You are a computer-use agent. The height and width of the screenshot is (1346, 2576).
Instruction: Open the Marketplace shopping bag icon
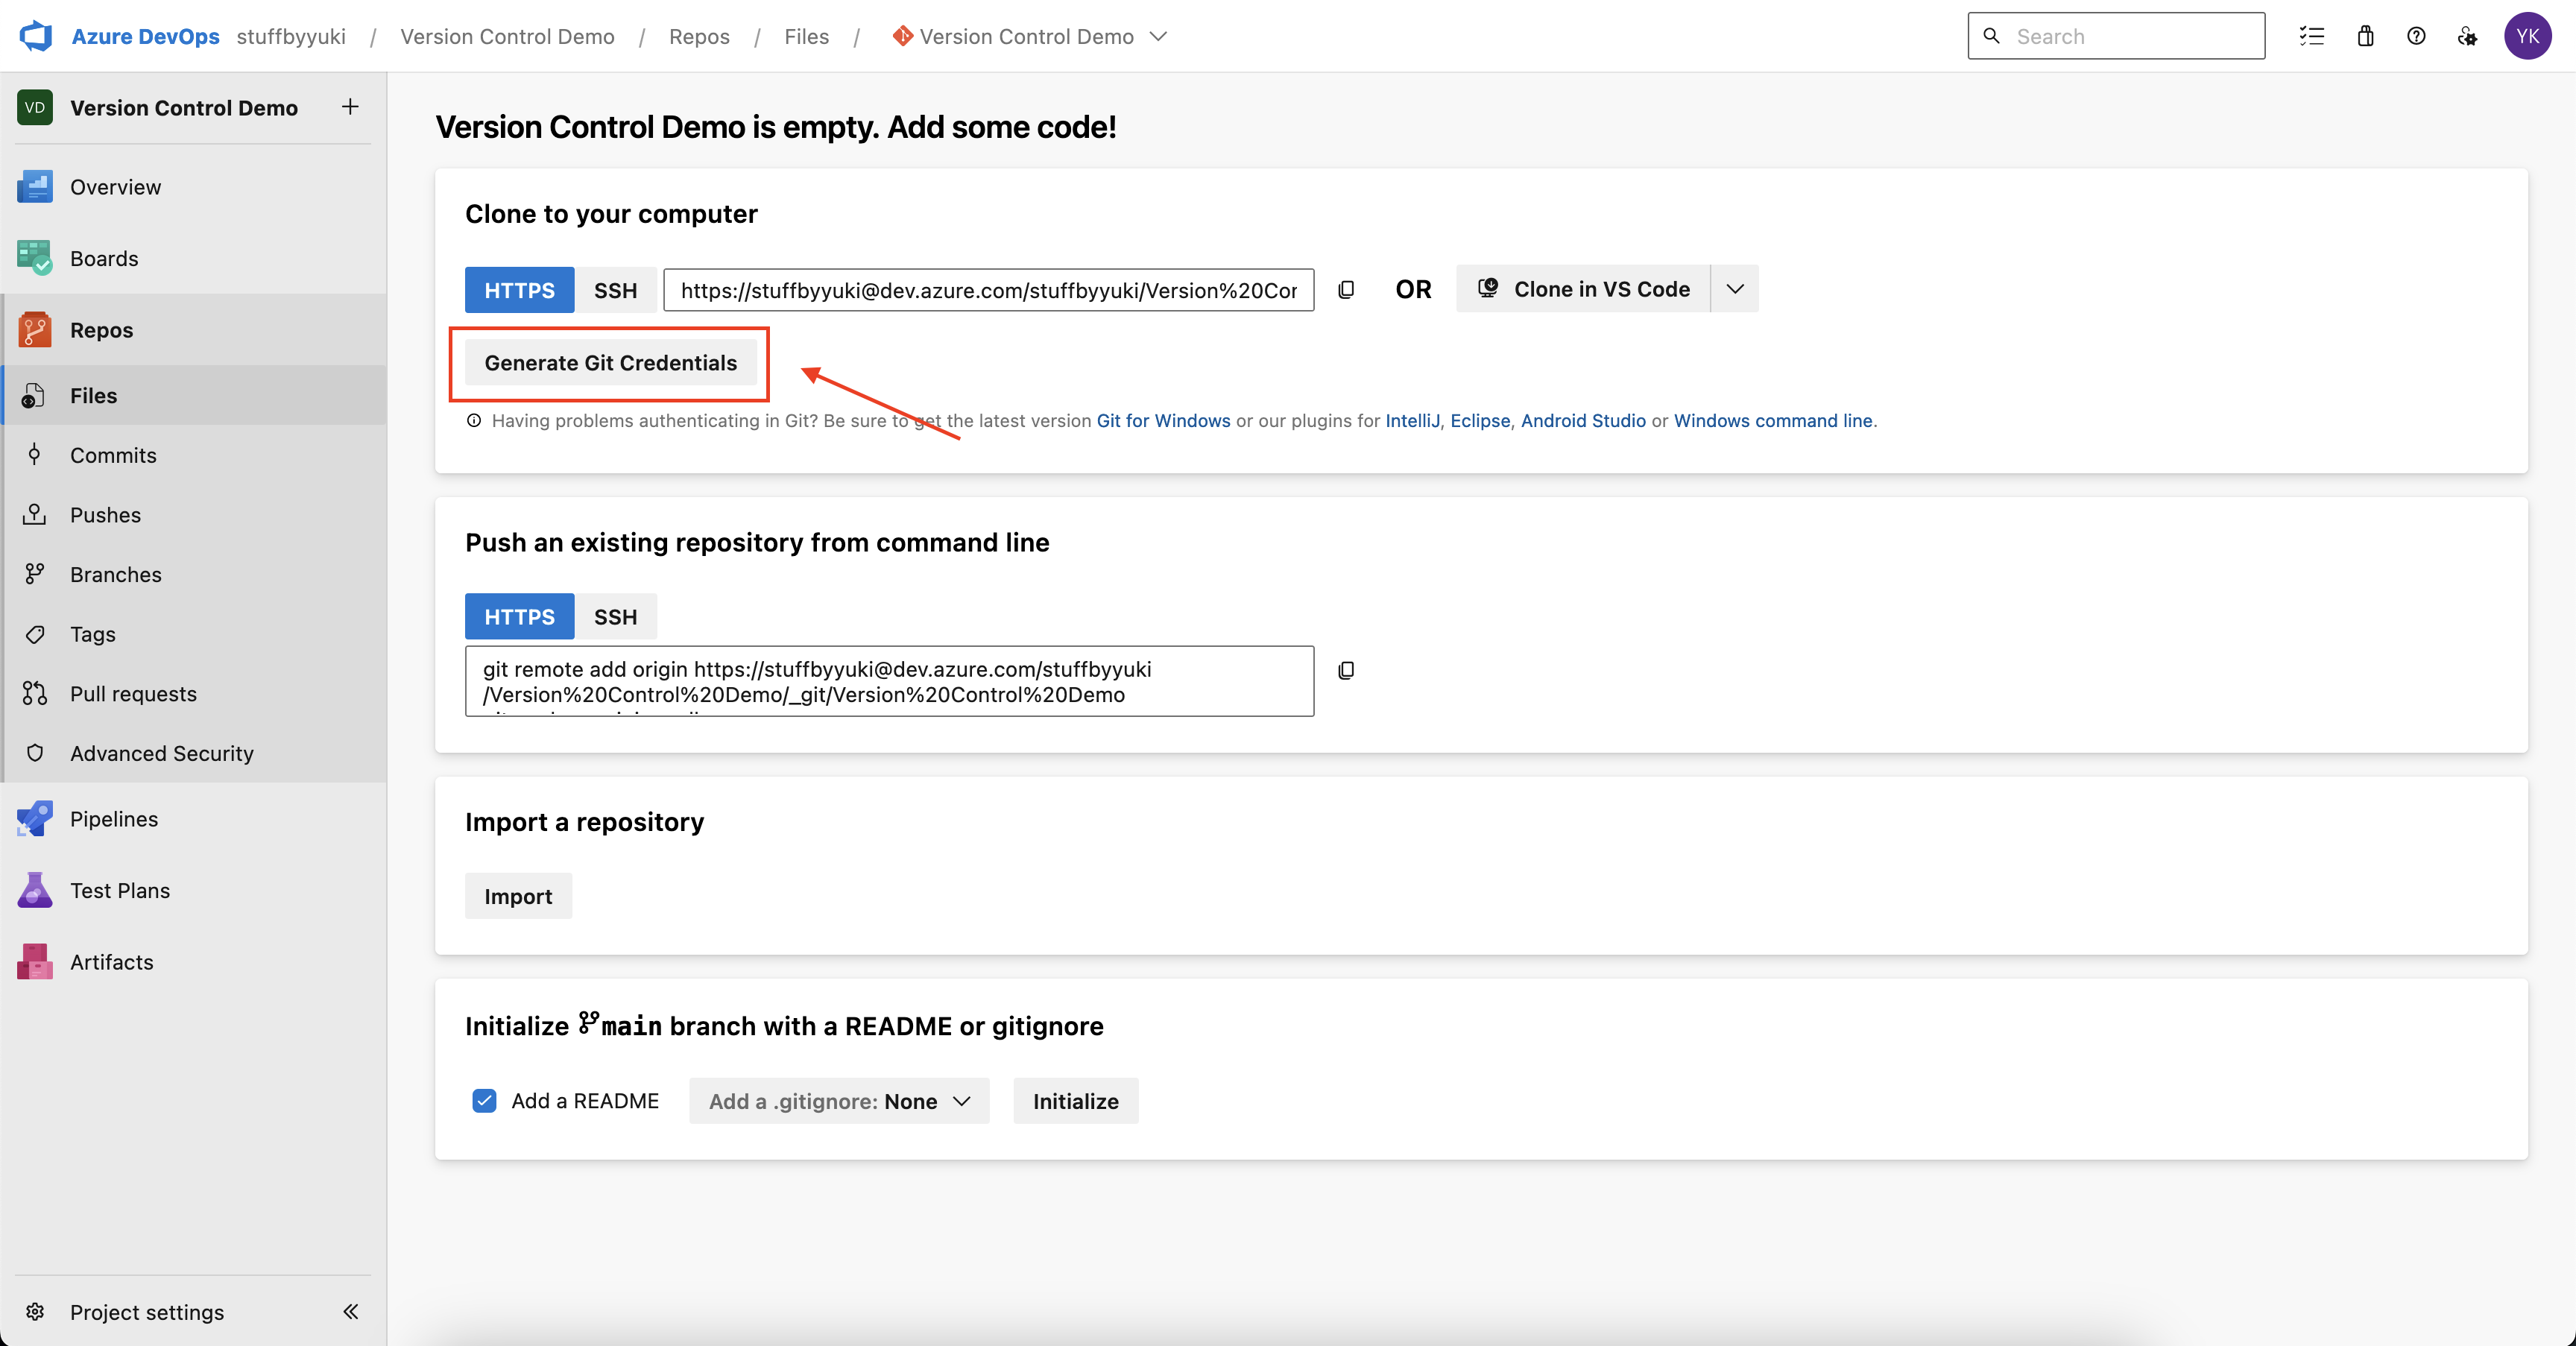[x=2365, y=36]
